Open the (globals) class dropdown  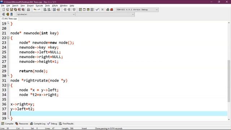(x=46, y=14)
